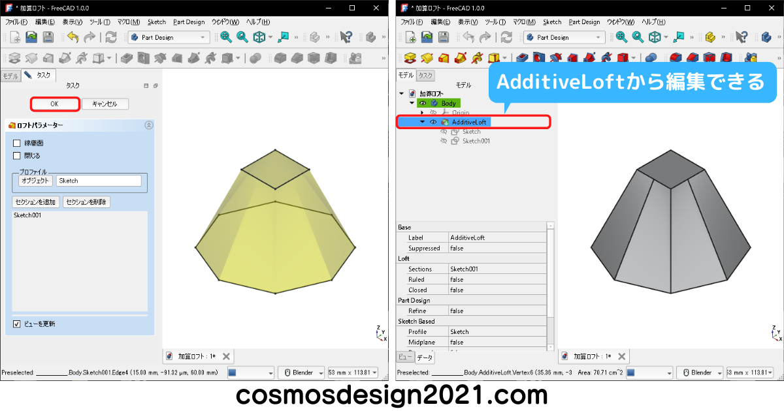784x411 pixels.
Task: Choose the Groove tool in the right window
Action: 556,58
